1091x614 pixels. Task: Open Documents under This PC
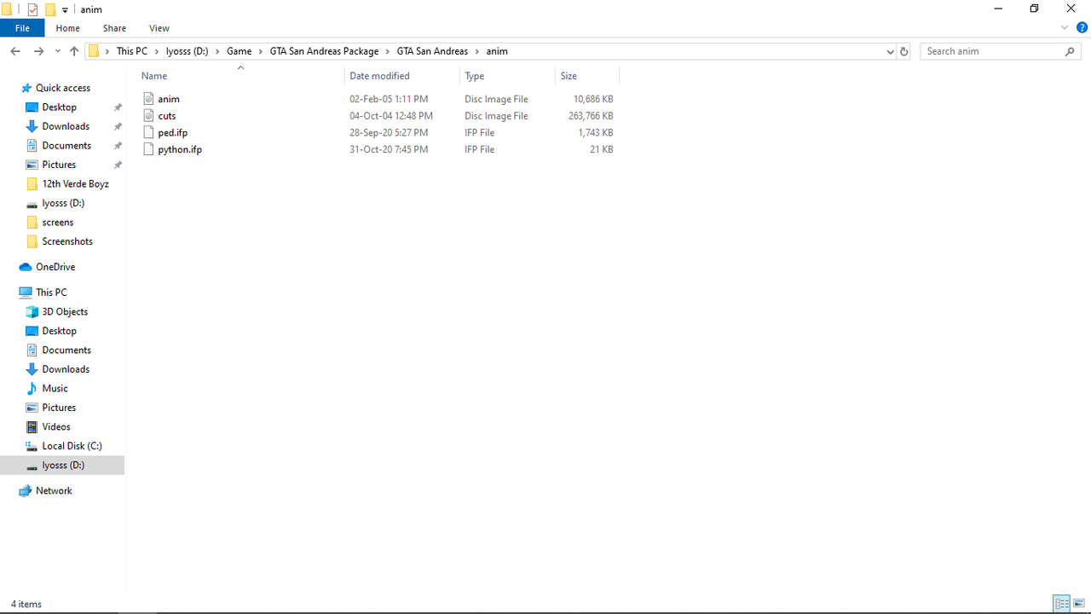tap(66, 350)
